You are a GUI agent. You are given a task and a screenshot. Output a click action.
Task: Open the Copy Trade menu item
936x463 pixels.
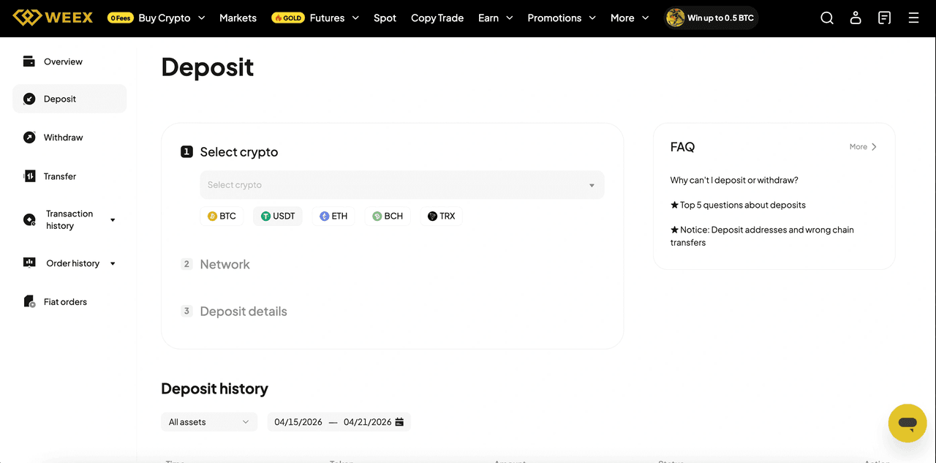pos(437,18)
